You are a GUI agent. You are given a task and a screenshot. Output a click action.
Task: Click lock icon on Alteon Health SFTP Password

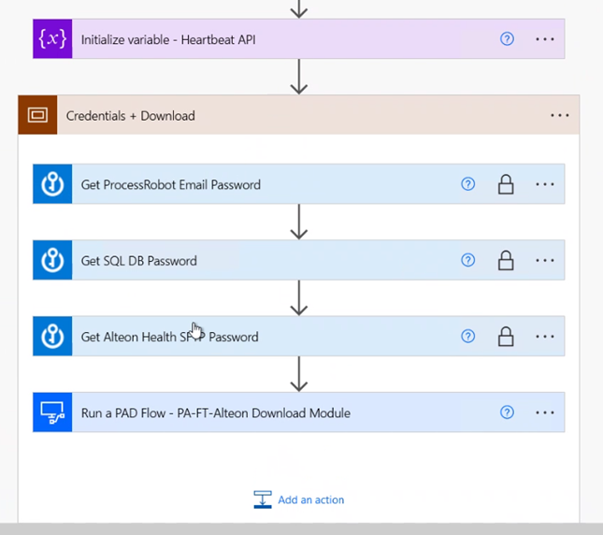506,337
